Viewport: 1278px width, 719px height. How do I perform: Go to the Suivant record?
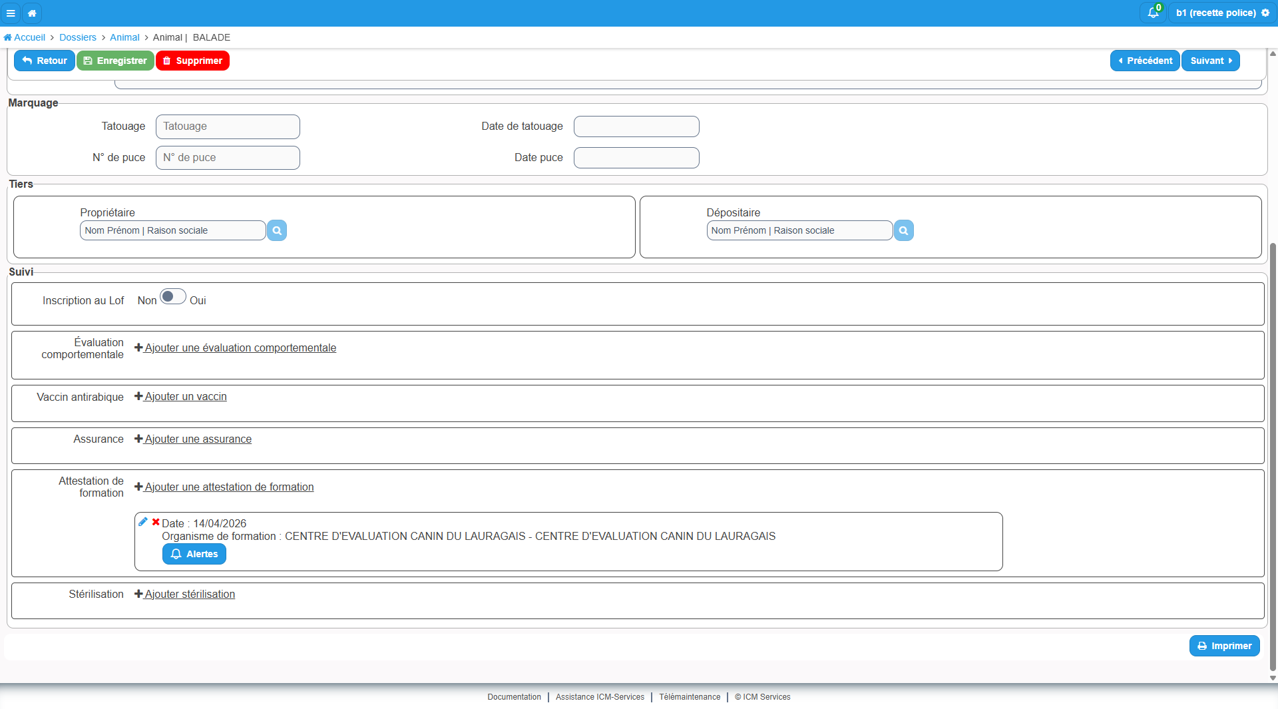(1211, 61)
